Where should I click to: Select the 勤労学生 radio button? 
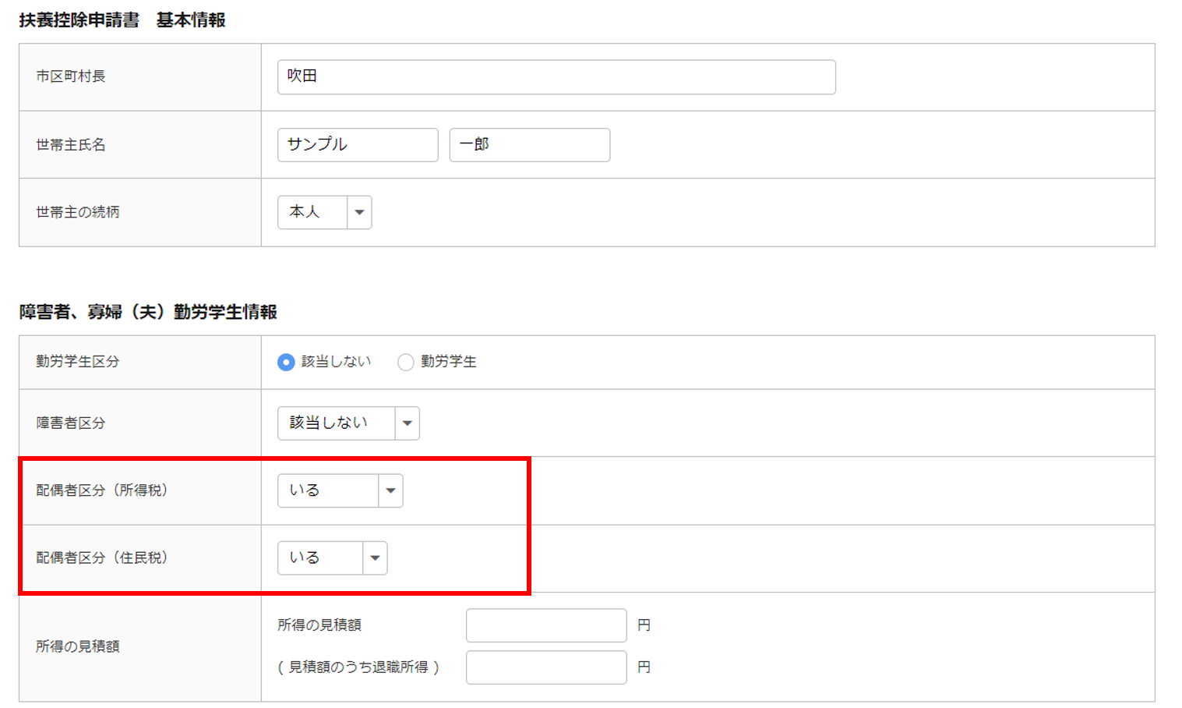[405, 363]
